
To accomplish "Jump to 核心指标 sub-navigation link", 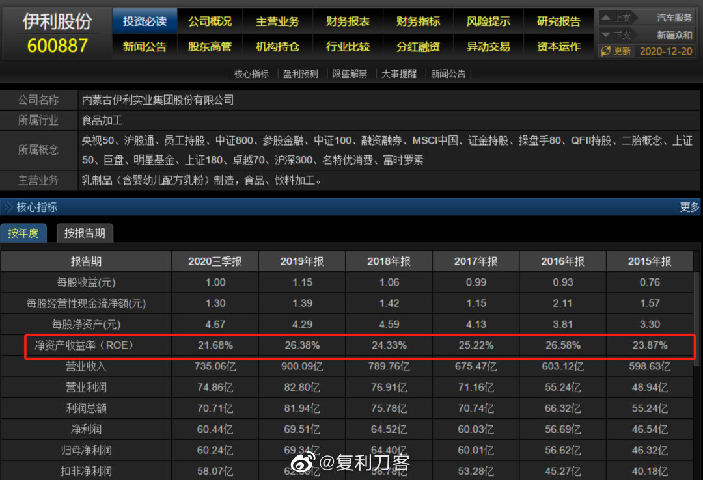I will [251, 73].
